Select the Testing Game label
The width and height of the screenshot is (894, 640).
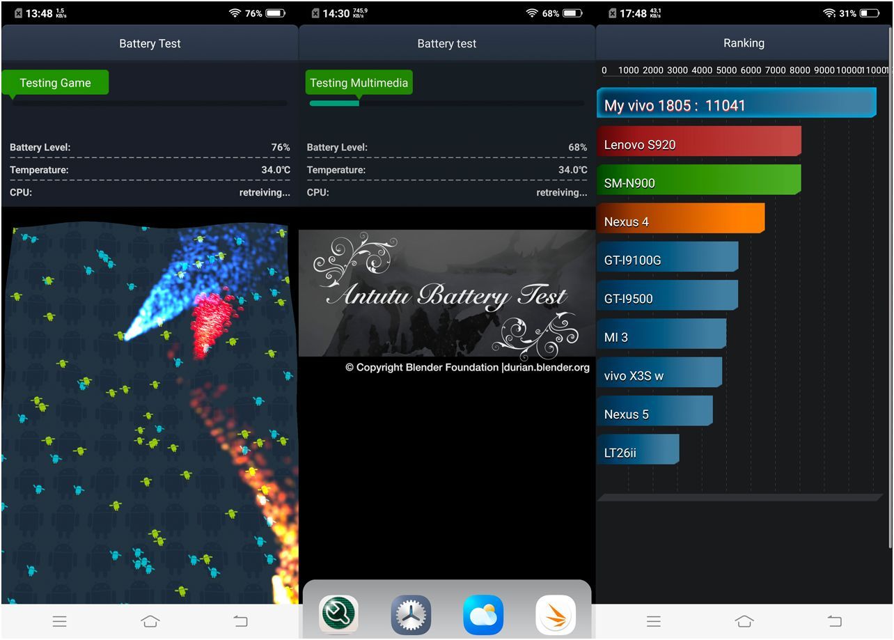(55, 83)
